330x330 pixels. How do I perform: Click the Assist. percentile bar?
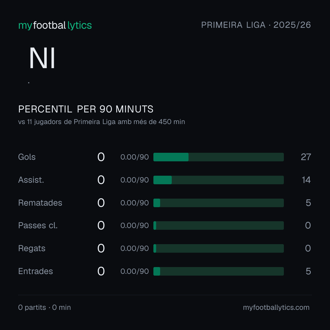(218, 180)
